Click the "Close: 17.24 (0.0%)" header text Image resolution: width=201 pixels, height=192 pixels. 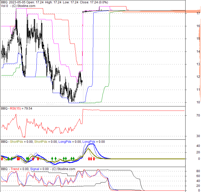click(x=94, y=2)
